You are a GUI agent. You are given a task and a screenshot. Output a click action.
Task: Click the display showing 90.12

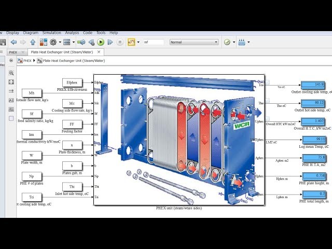313,103
